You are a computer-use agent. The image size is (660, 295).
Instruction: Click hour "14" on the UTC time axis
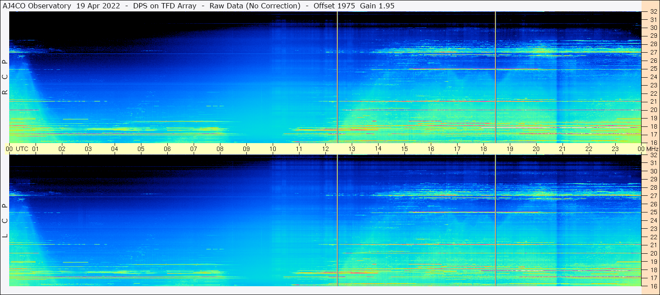click(378, 148)
